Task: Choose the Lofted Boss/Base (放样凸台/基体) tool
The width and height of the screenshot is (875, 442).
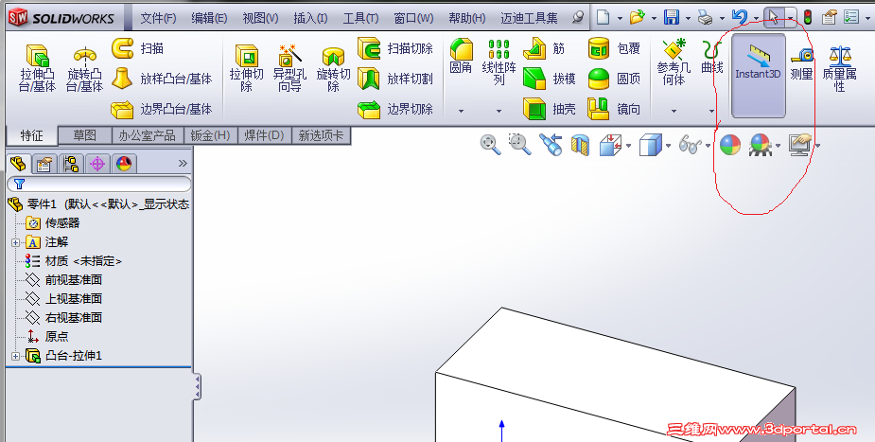Action: [162, 79]
